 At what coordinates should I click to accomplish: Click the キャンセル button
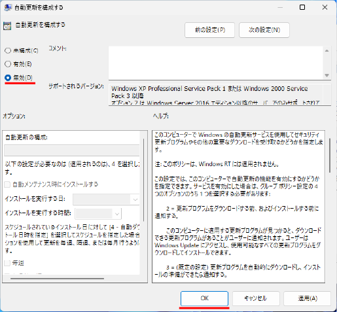(x=256, y=298)
